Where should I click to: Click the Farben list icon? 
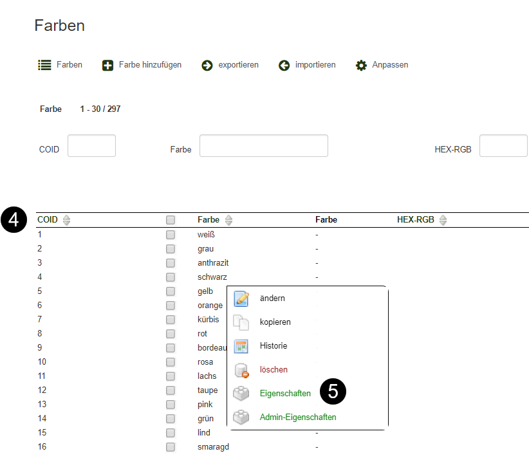tap(44, 65)
